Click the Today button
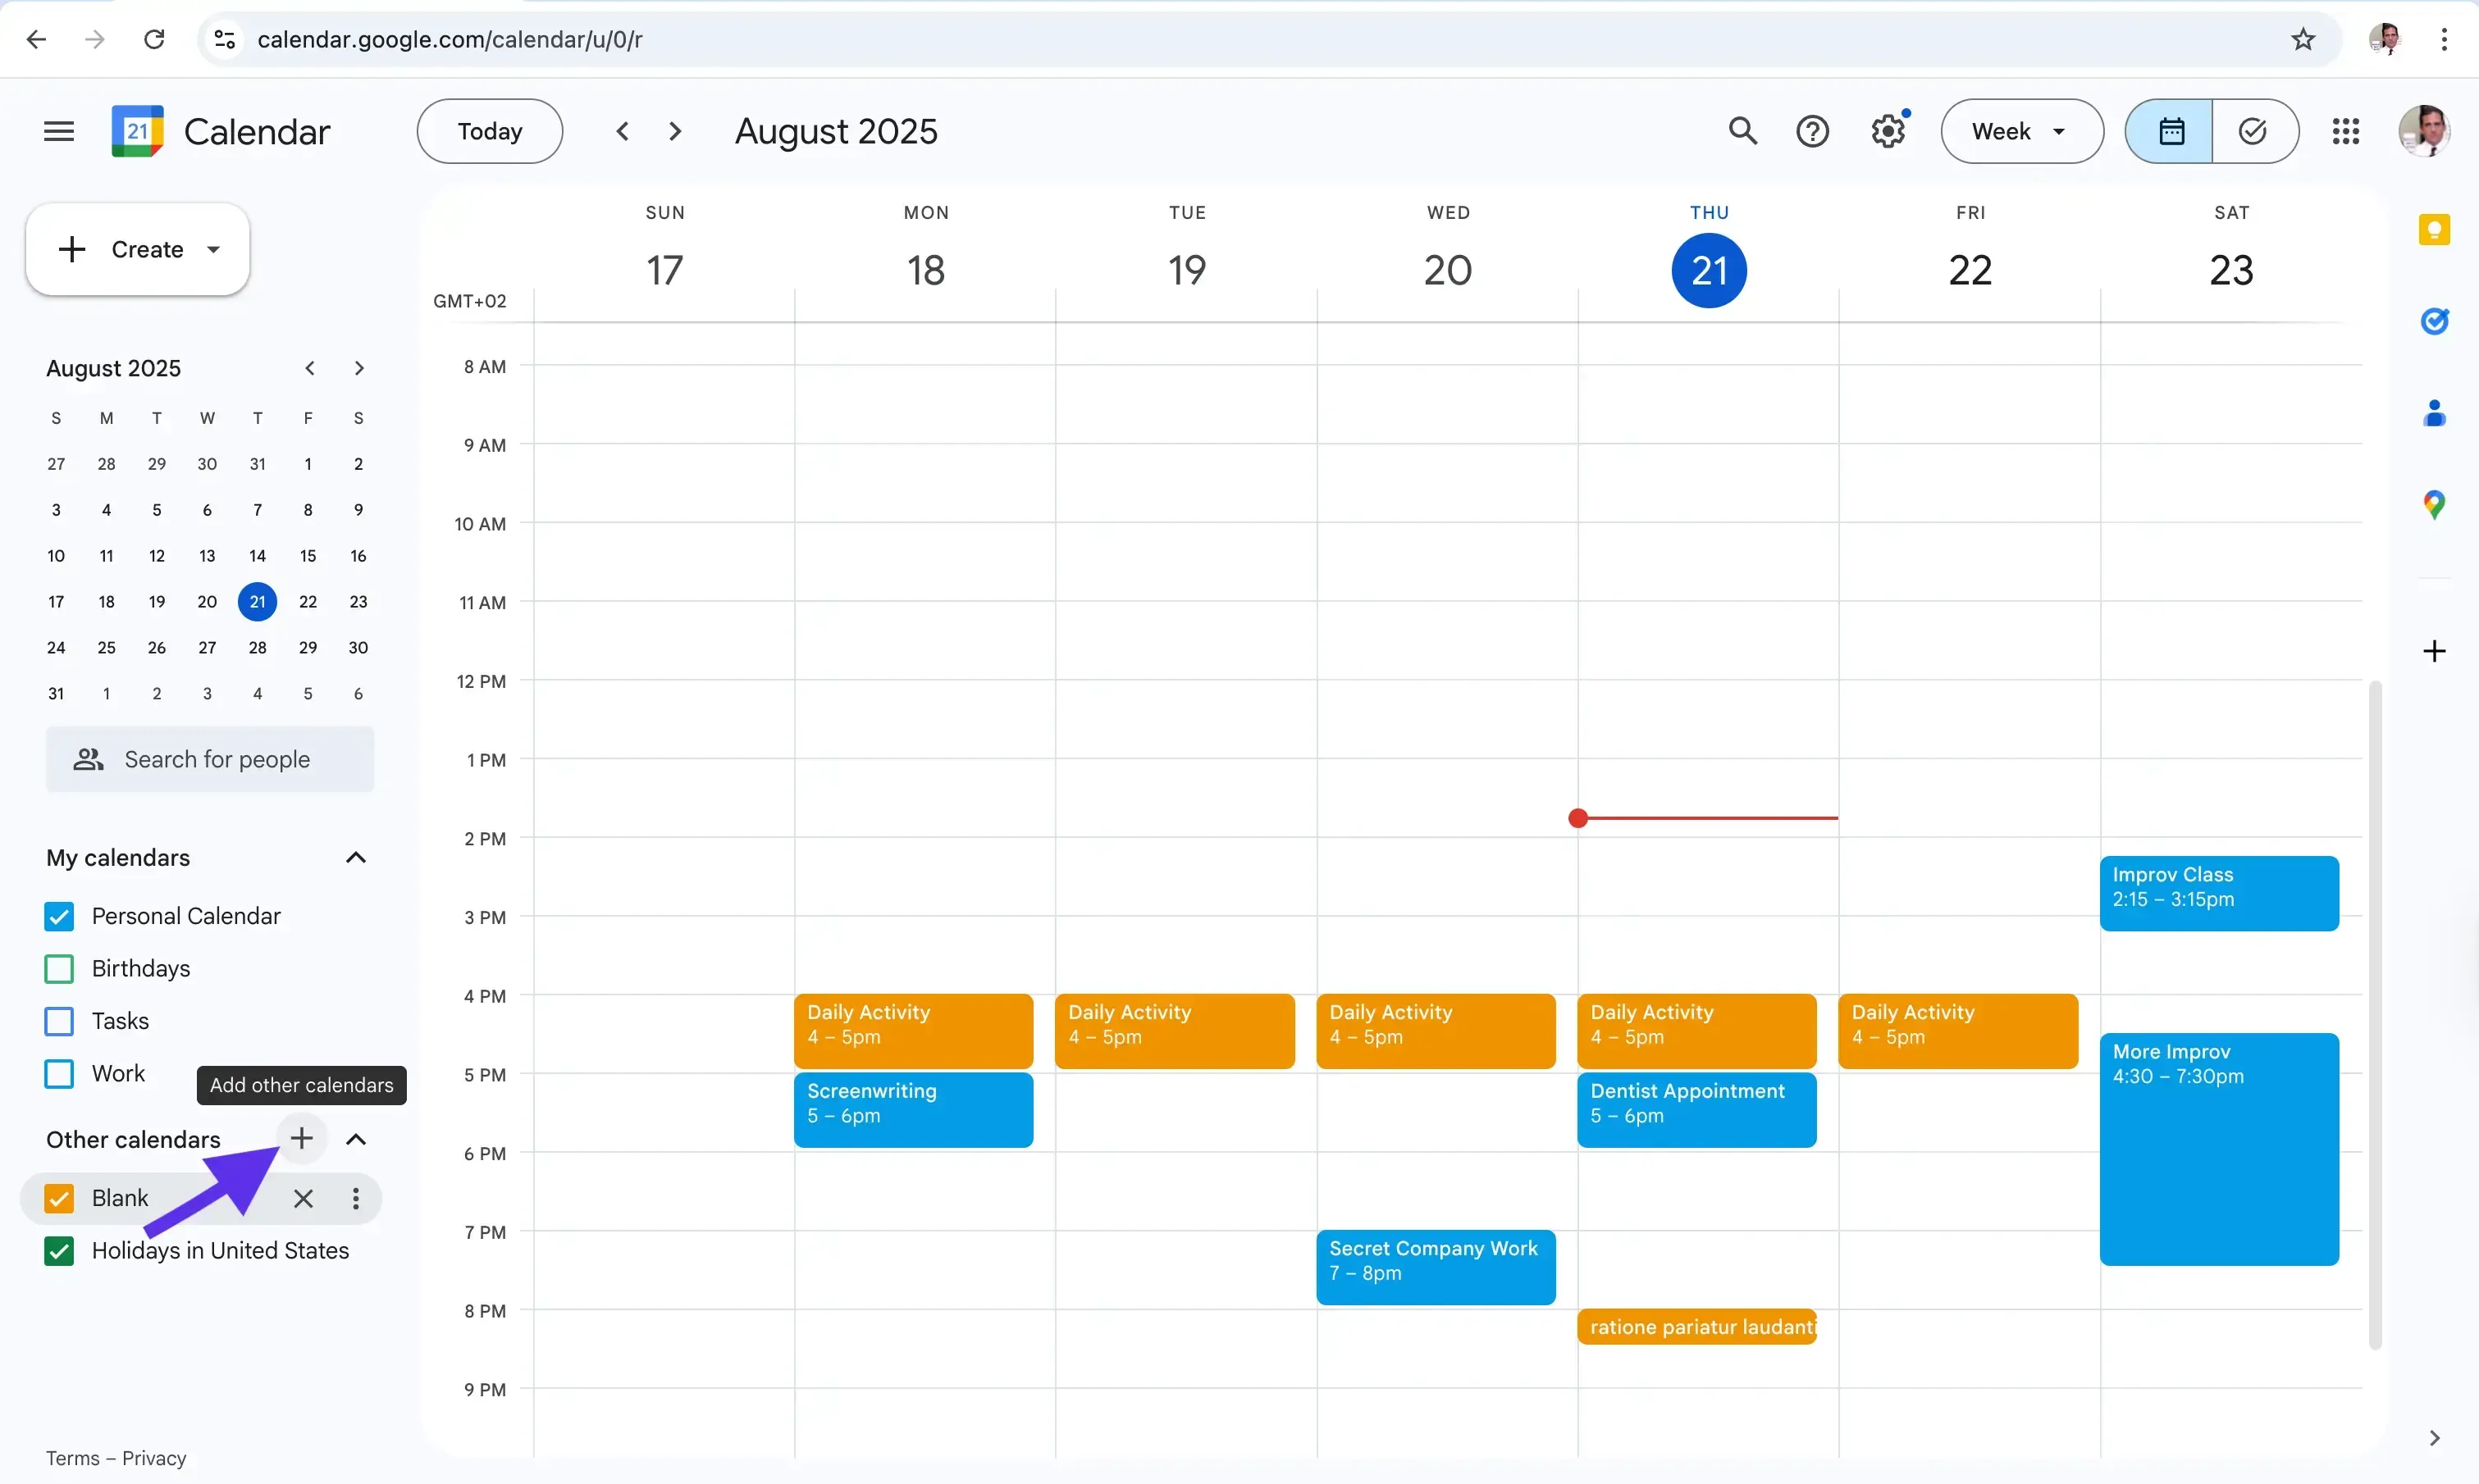Viewport: 2479px width, 1484px height. [489, 131]
